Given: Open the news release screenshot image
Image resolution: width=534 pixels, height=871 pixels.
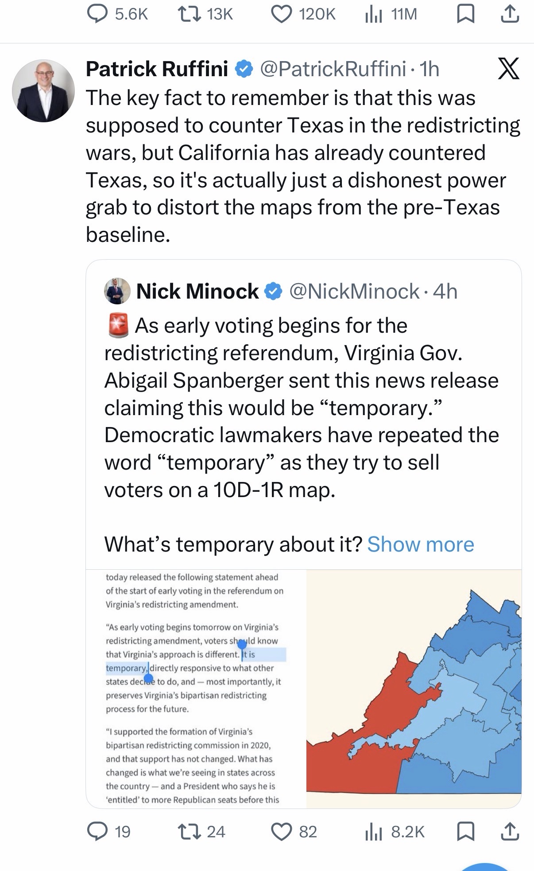Looking at the screenshot, I should [x=195, y=688].
